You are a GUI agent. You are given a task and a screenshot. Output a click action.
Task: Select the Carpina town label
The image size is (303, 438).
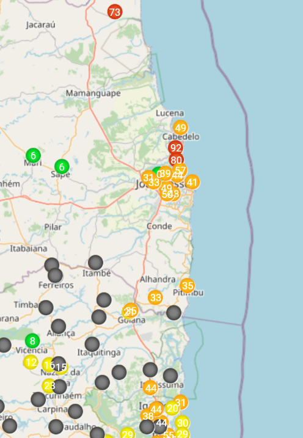point(52,409)
